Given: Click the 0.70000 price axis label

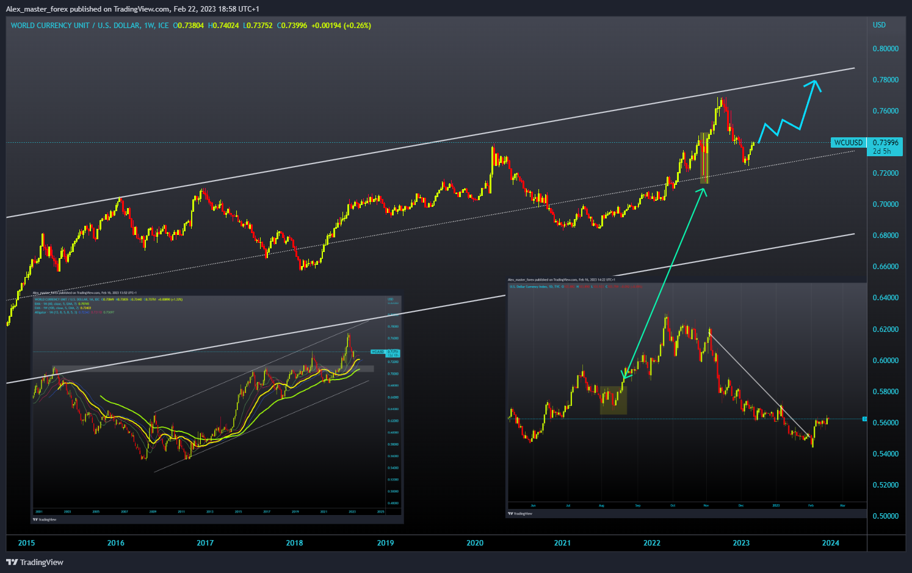Looking at the screenshot, I should tap(885, 204).
